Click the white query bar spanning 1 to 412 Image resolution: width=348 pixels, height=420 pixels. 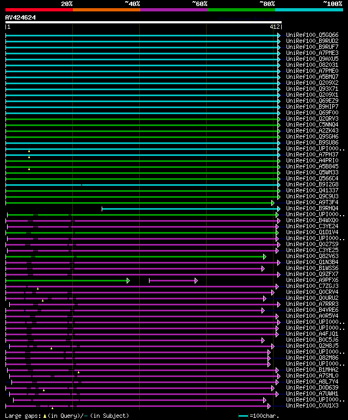pyautogui.click(x=144, y=22)
